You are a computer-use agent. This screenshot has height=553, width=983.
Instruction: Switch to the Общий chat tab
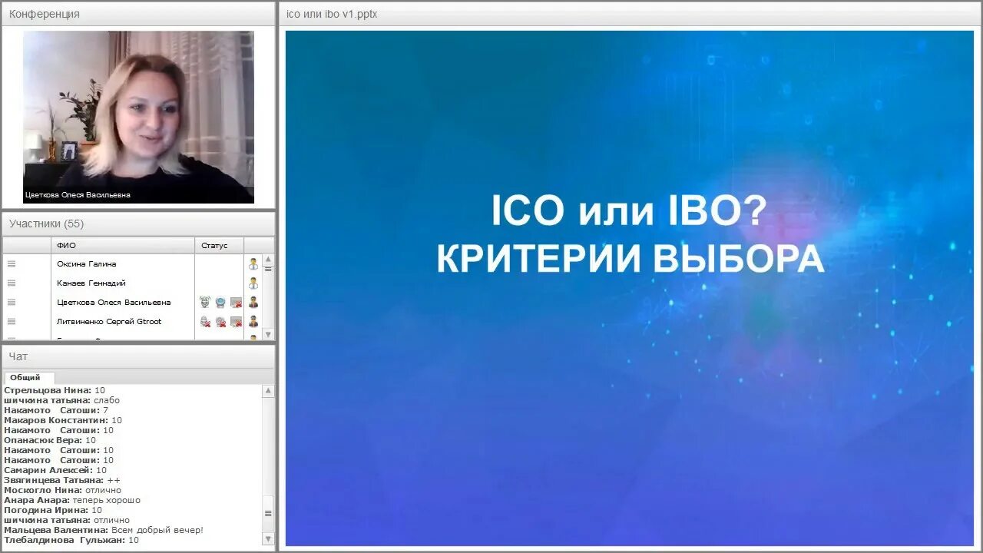coord(28,377)
